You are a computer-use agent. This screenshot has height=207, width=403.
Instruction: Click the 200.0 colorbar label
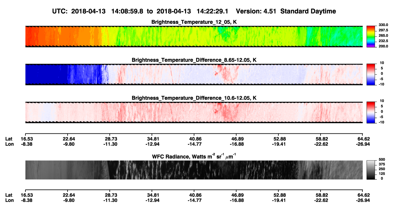coord(383,46)
